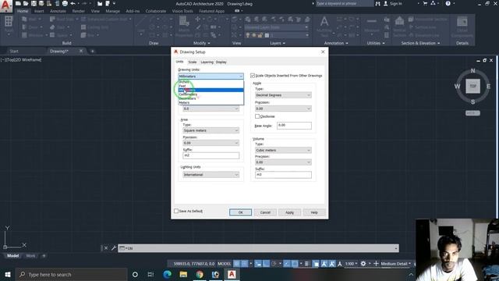
Task: Switch to Display tab in Drawing Setup
Action: click(x=221, y=62)
